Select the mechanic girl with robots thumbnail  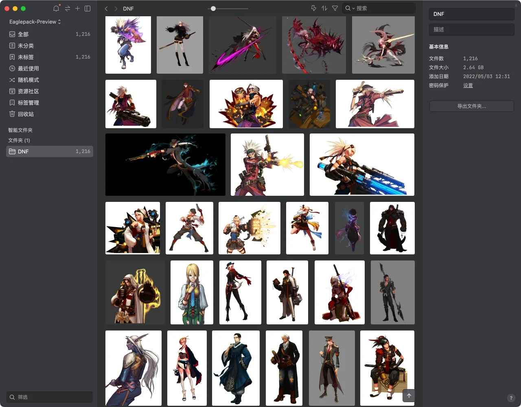[133, 228]
